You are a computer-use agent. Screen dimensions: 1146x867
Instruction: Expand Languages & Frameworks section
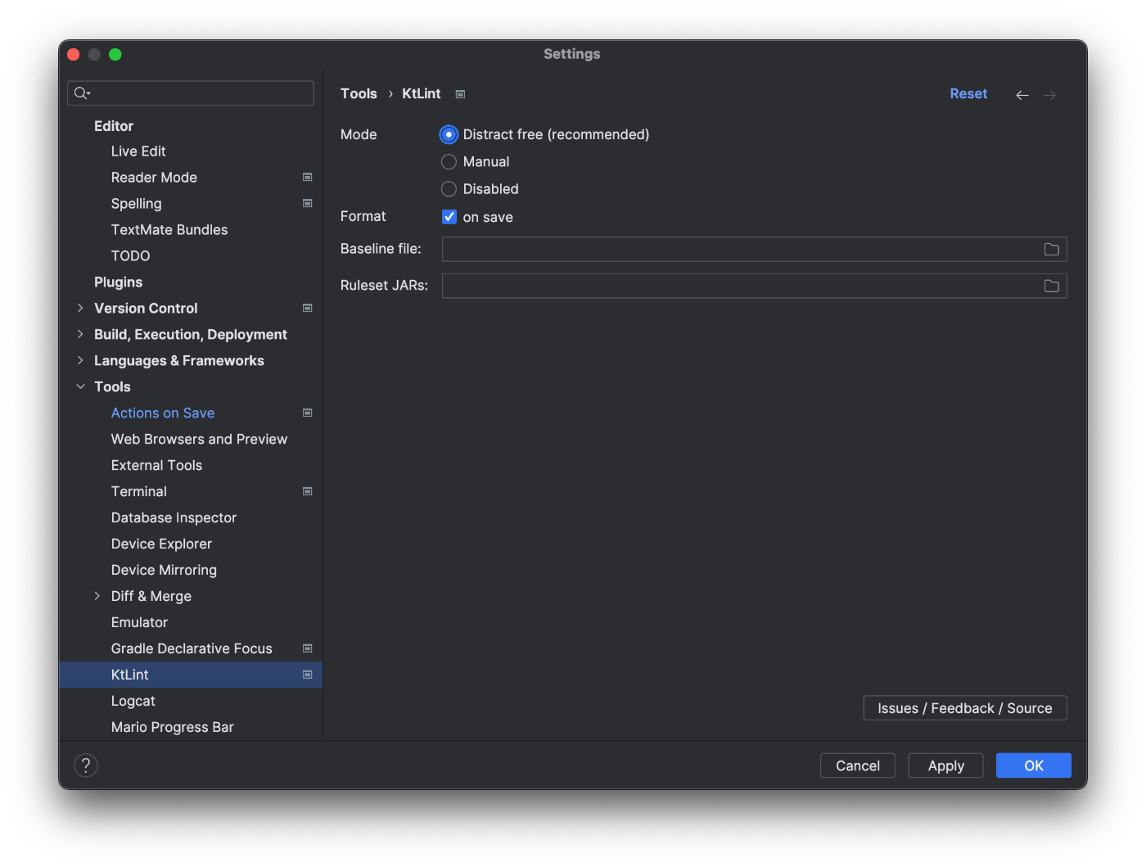(x=80, y=360)
